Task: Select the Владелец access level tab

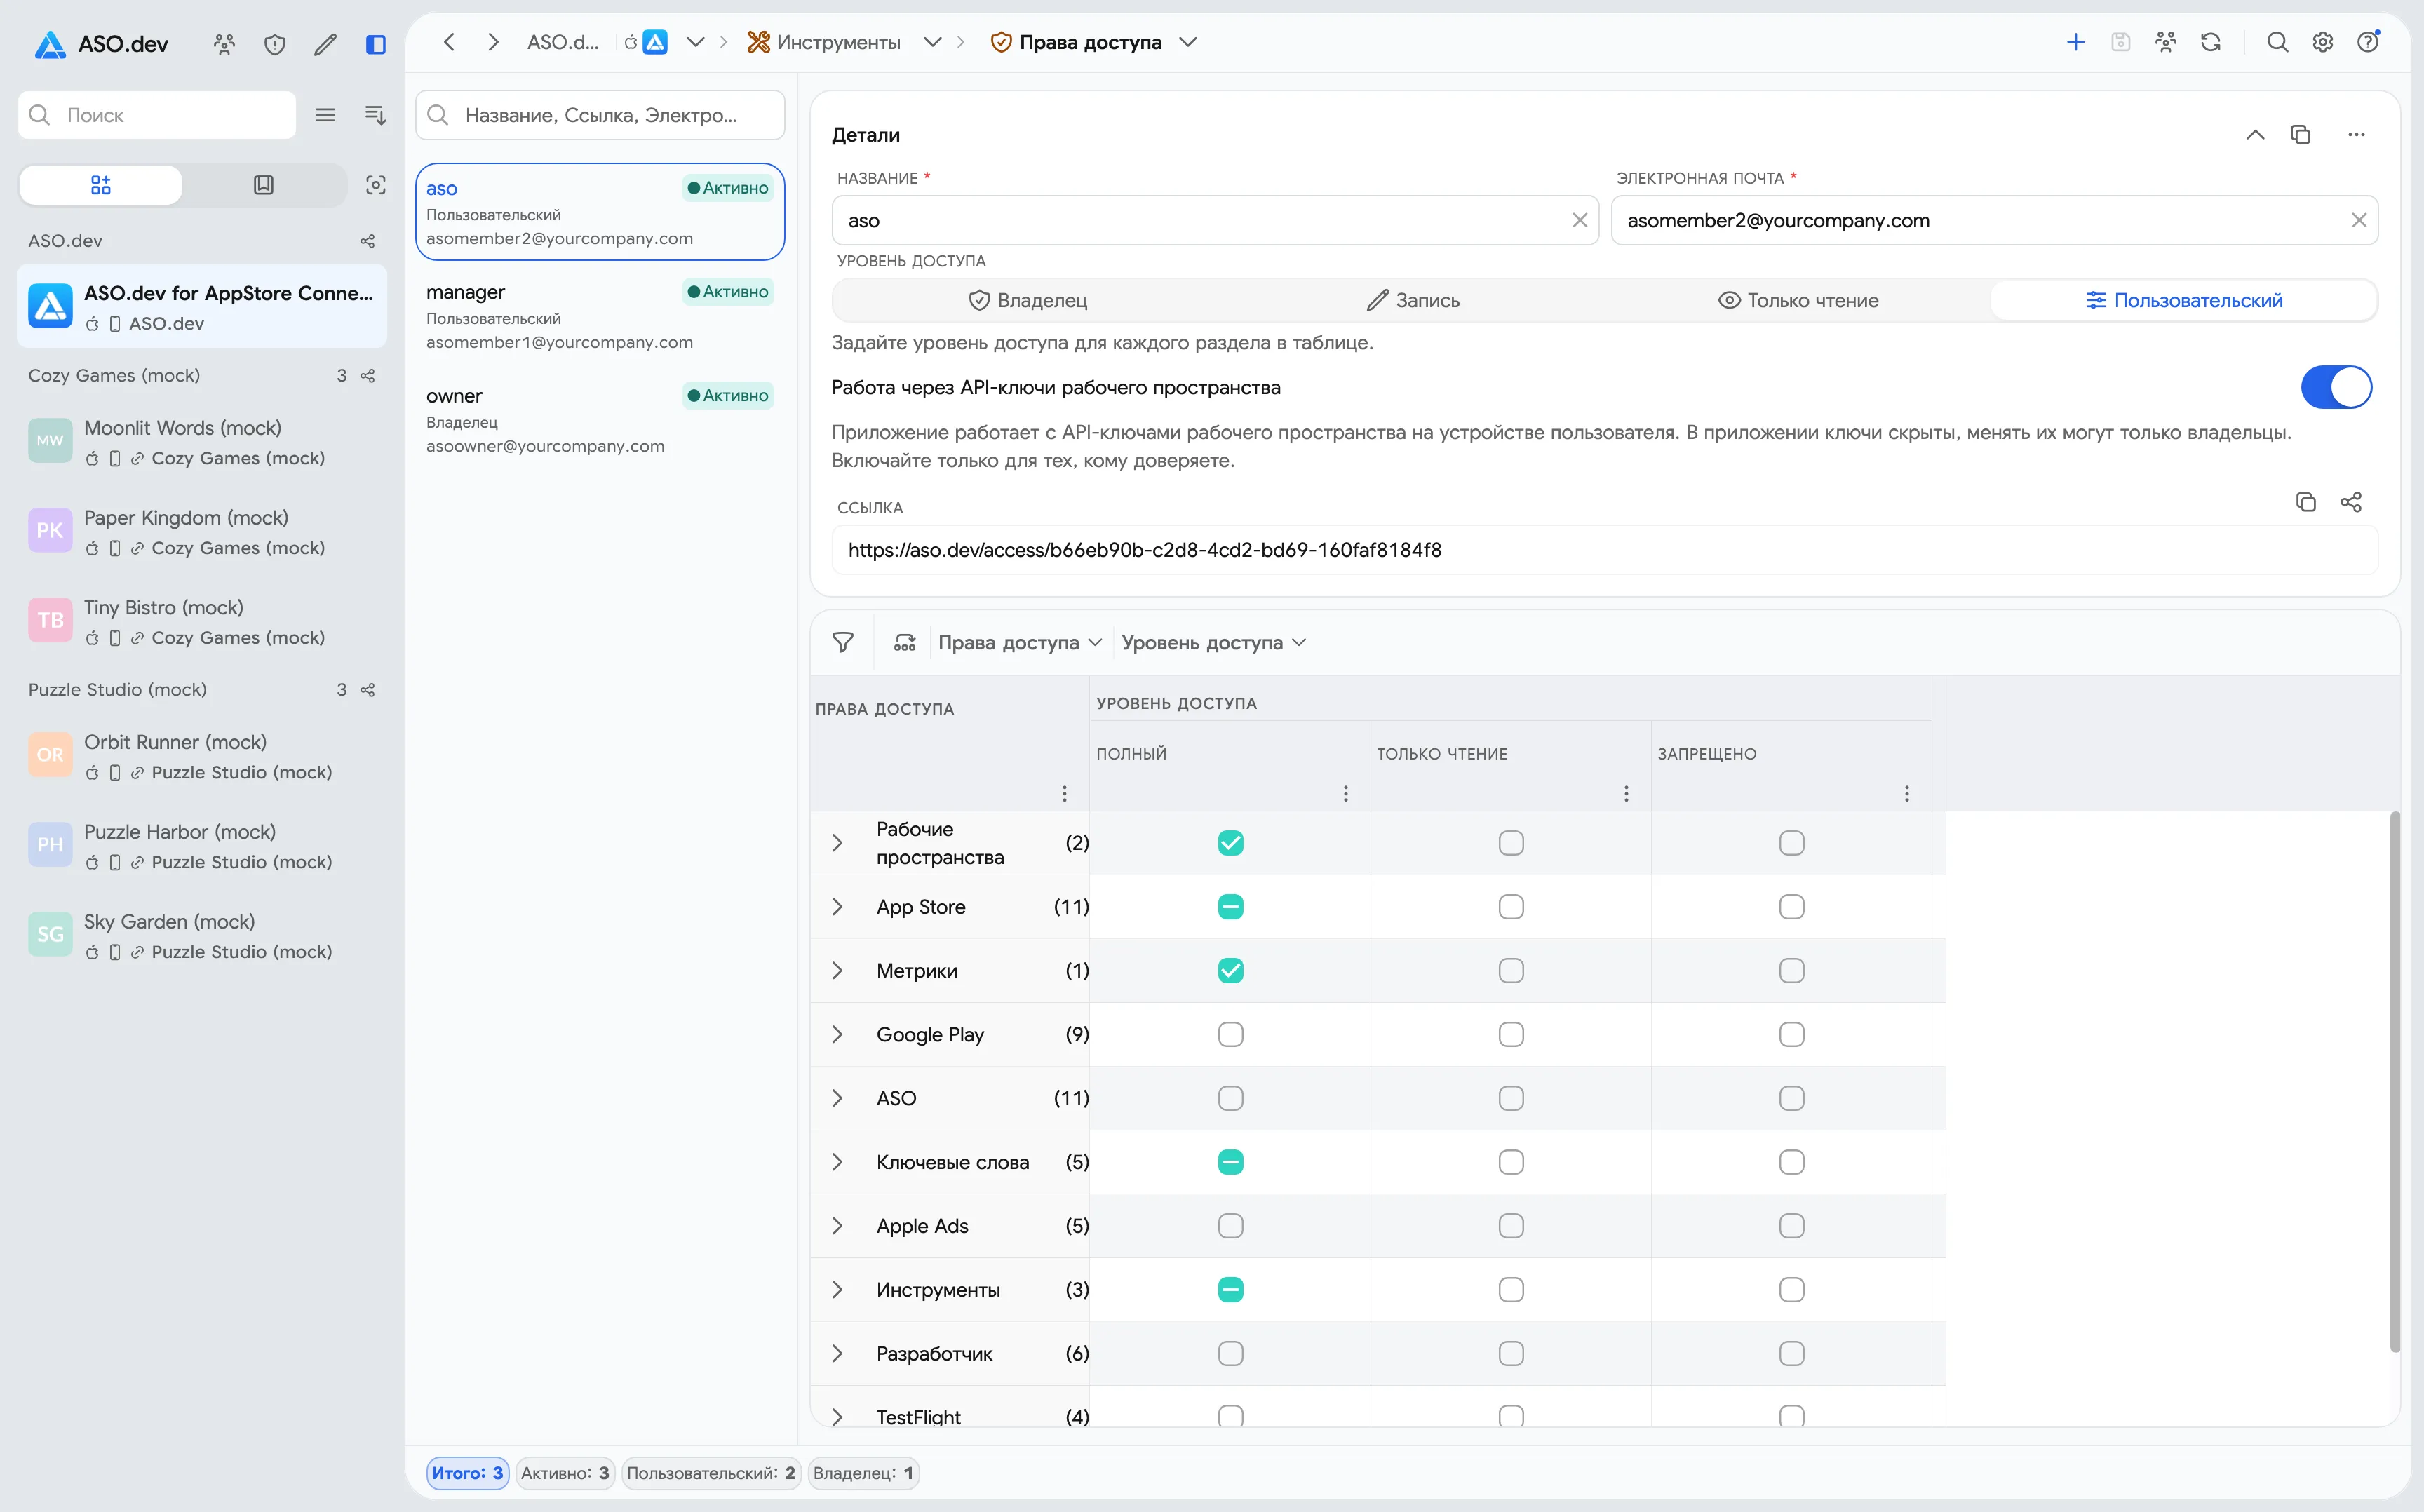Action: click(x=1027, y=300)
